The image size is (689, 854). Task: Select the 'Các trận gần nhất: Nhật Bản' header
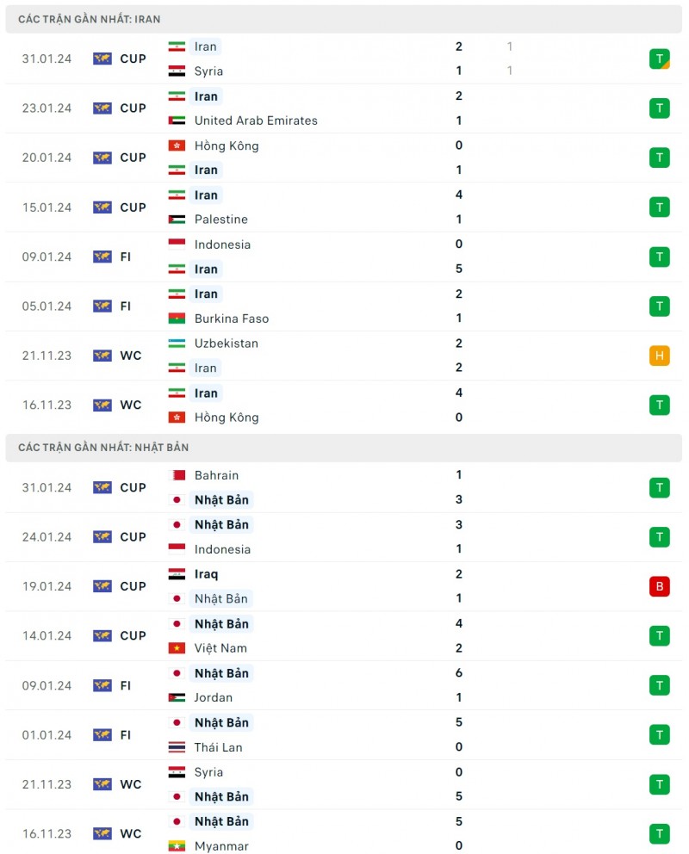tap(103, 448)
